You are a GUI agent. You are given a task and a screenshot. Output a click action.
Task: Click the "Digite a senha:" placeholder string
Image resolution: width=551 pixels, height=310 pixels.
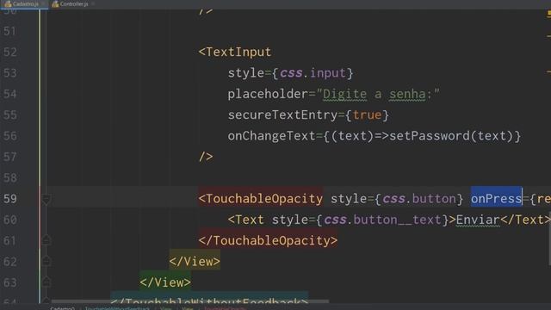tap(378, 94)
